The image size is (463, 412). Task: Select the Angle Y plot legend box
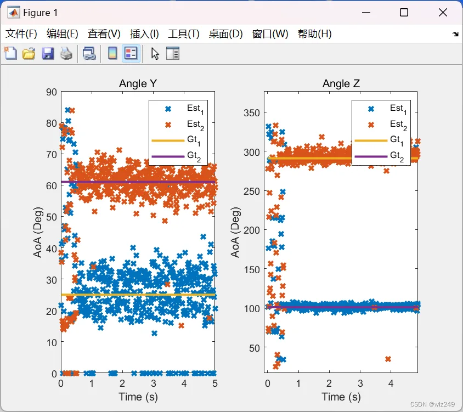click(178, 133)
